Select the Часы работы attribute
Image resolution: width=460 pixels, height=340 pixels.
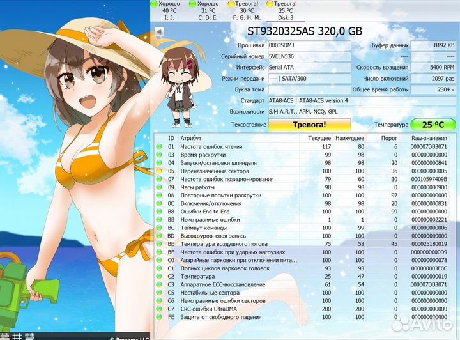tap(197, 187)
